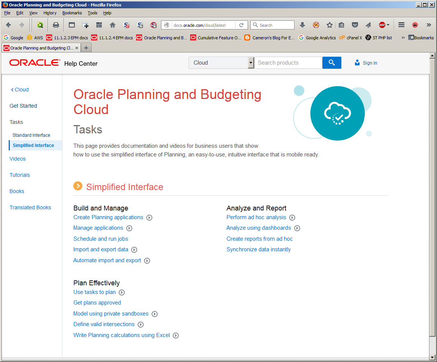Open Get Started in sidebar
This screenshot has width=437, height=362.
coord(23,106)
